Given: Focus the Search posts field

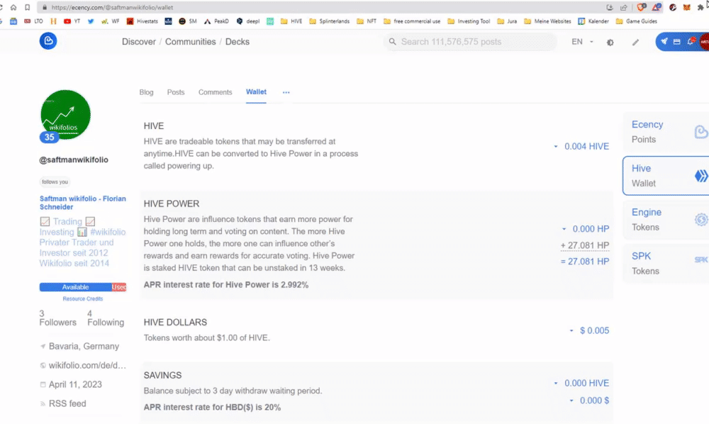Looking at the screenshot, I should point(470,42).
